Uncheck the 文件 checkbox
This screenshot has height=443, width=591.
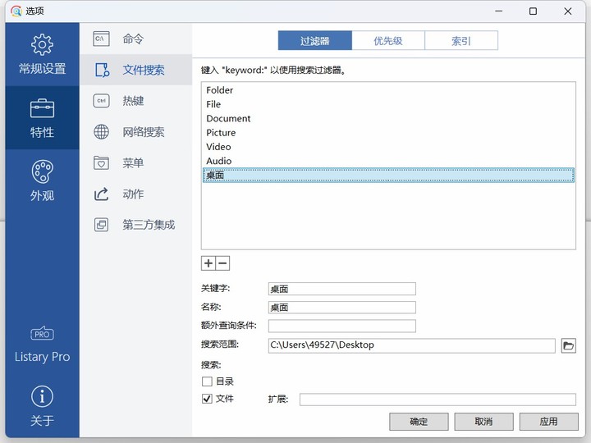[208, 399]
